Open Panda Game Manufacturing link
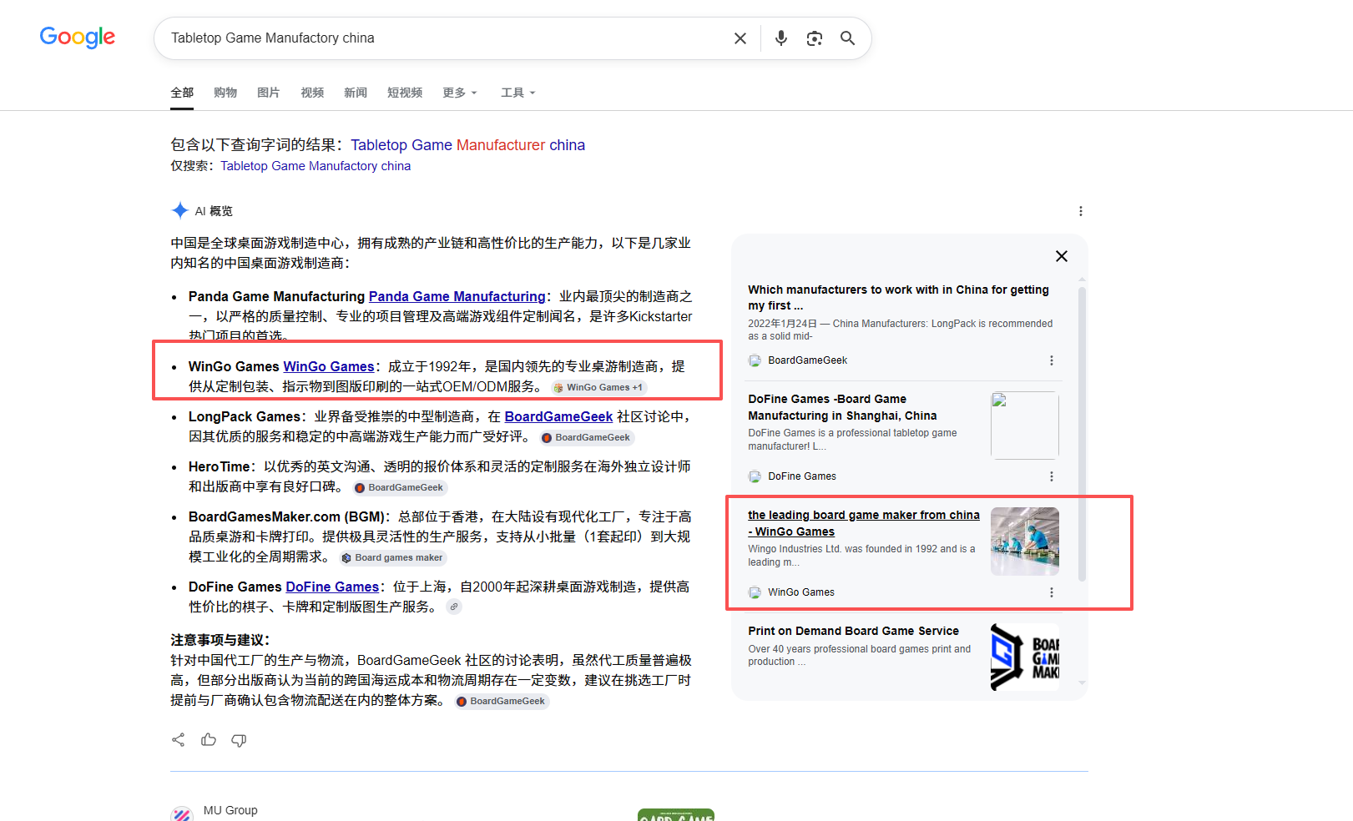 click(x=457, y=296)
